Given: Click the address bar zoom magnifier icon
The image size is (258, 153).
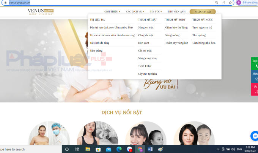Looking at the screenshot, I should coord(217,3).
